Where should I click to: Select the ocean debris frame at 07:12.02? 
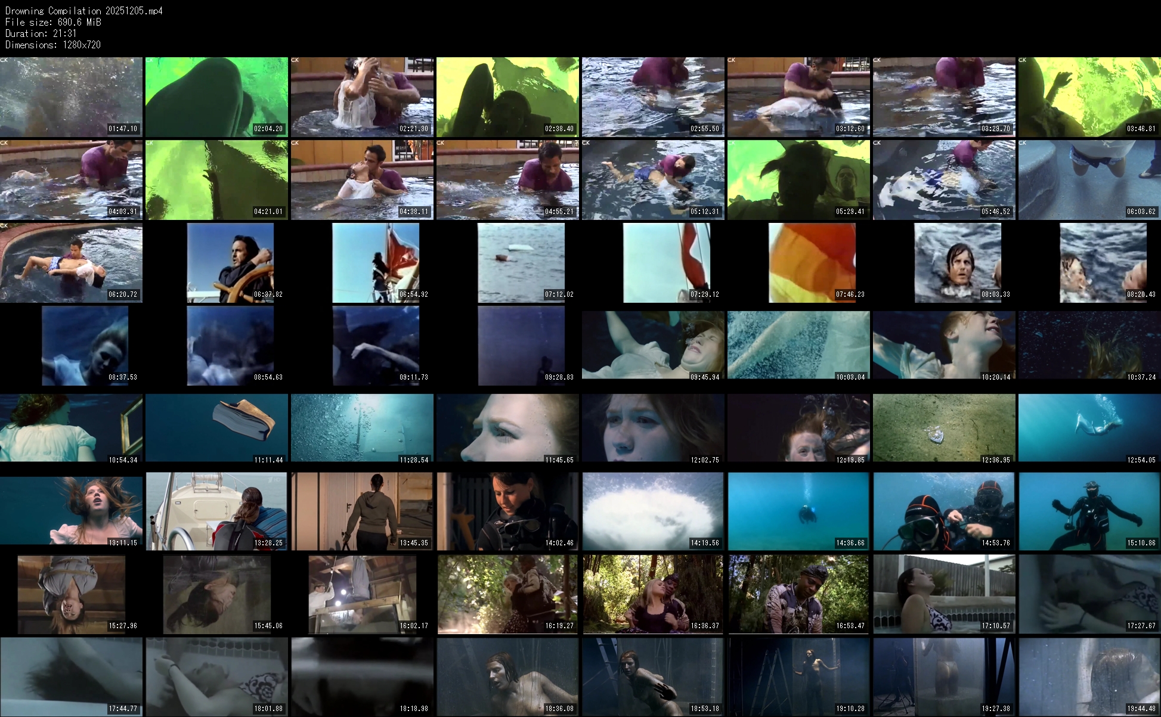tap(521, 263)
